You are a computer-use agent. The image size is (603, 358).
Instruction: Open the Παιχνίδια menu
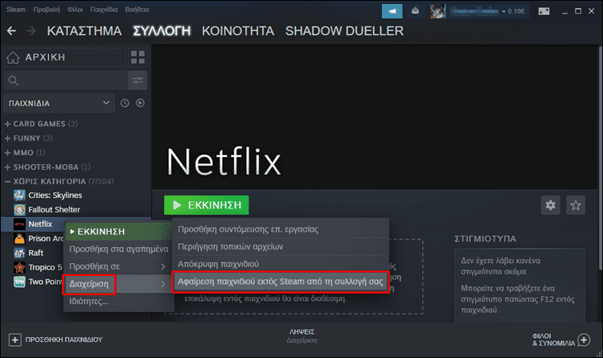[104, 9]
